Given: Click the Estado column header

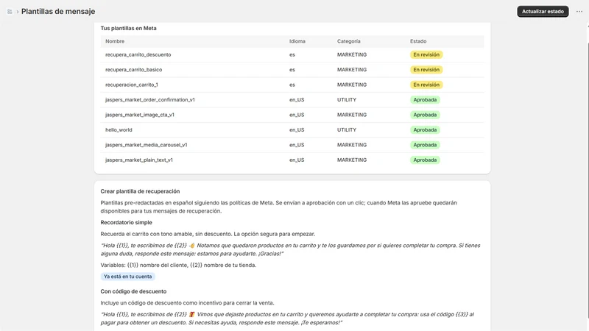Looking at the screenshot, I should pos(418,41).
